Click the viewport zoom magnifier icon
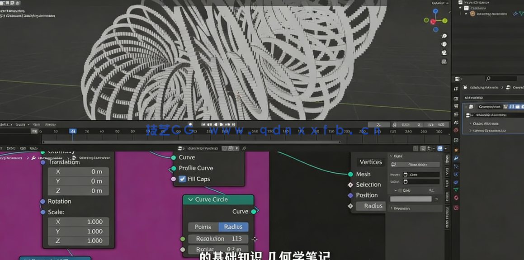This screenshot has height=260, width=524. tap(444, 36)
